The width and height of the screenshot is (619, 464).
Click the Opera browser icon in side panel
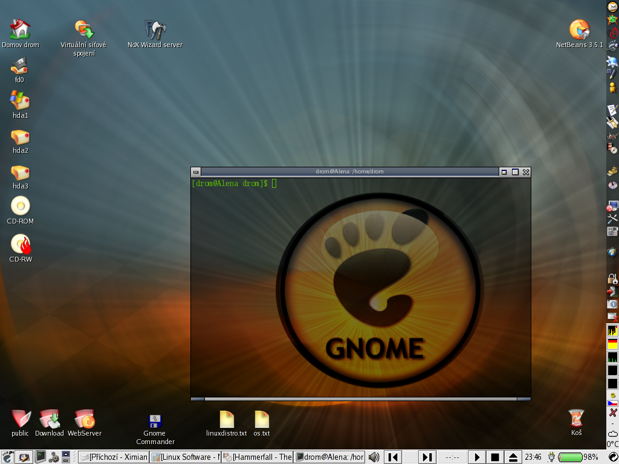click(x=612, y=31)
